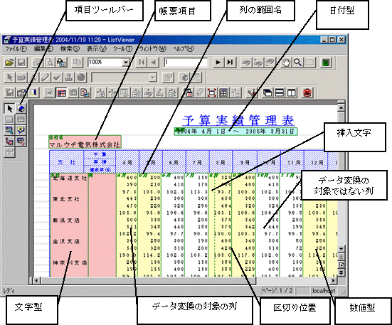Jump to last page button
Viewport: 392px width, 325px height.
pyautogui.click(x=230, y=62)
